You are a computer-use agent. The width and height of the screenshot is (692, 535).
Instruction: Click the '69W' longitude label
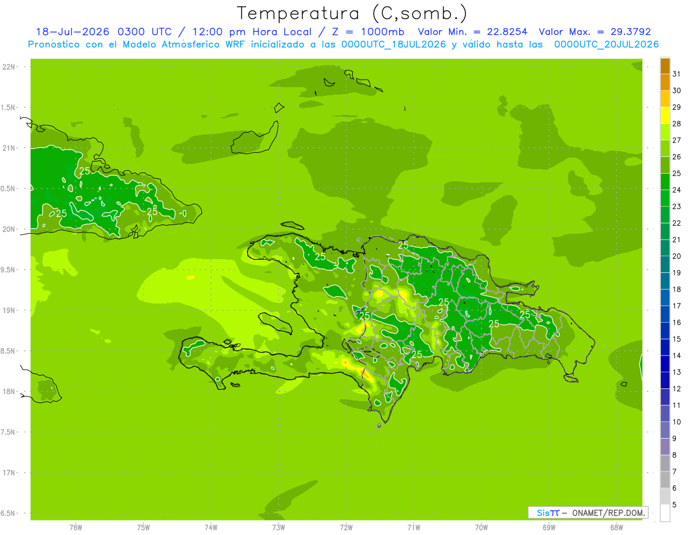coord(549,527)
